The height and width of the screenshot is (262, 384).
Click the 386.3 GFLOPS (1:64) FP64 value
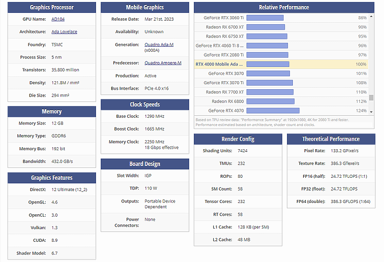351,201
